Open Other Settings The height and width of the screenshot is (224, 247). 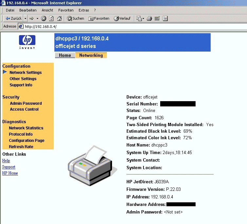(23, 79)
